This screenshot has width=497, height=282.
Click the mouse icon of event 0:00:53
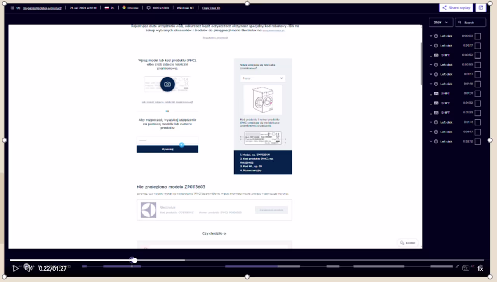[x=436, y=64]
